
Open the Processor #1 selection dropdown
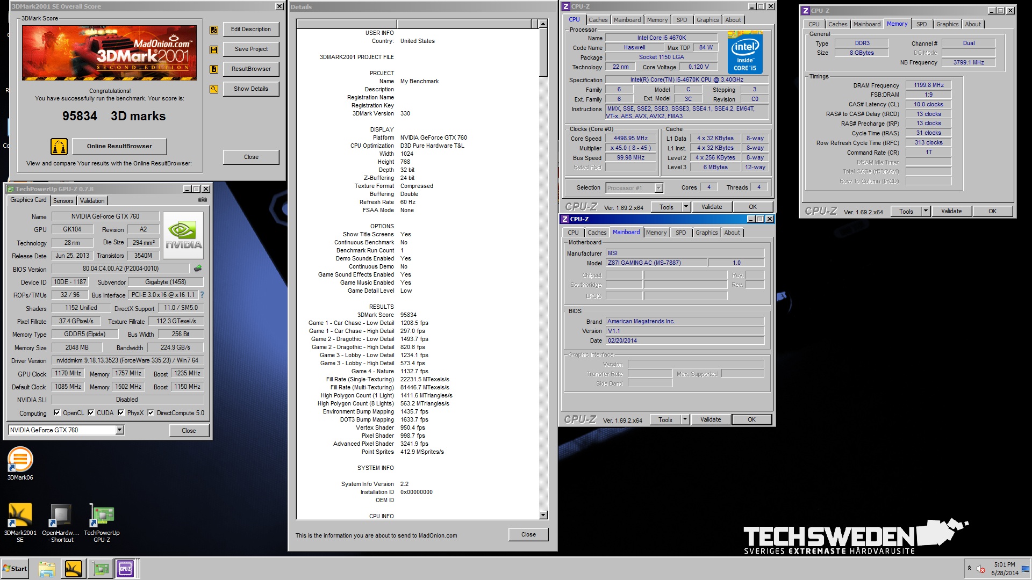658,187
